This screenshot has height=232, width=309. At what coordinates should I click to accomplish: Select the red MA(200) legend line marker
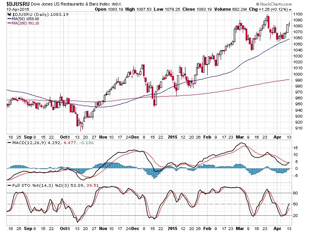point(9,23)
